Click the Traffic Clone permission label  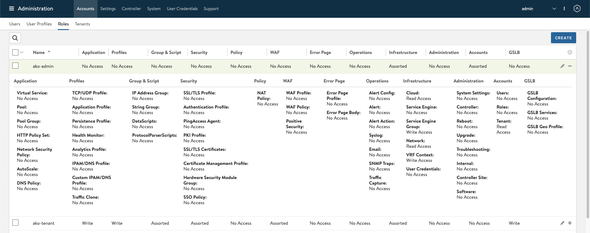point(85,197)
